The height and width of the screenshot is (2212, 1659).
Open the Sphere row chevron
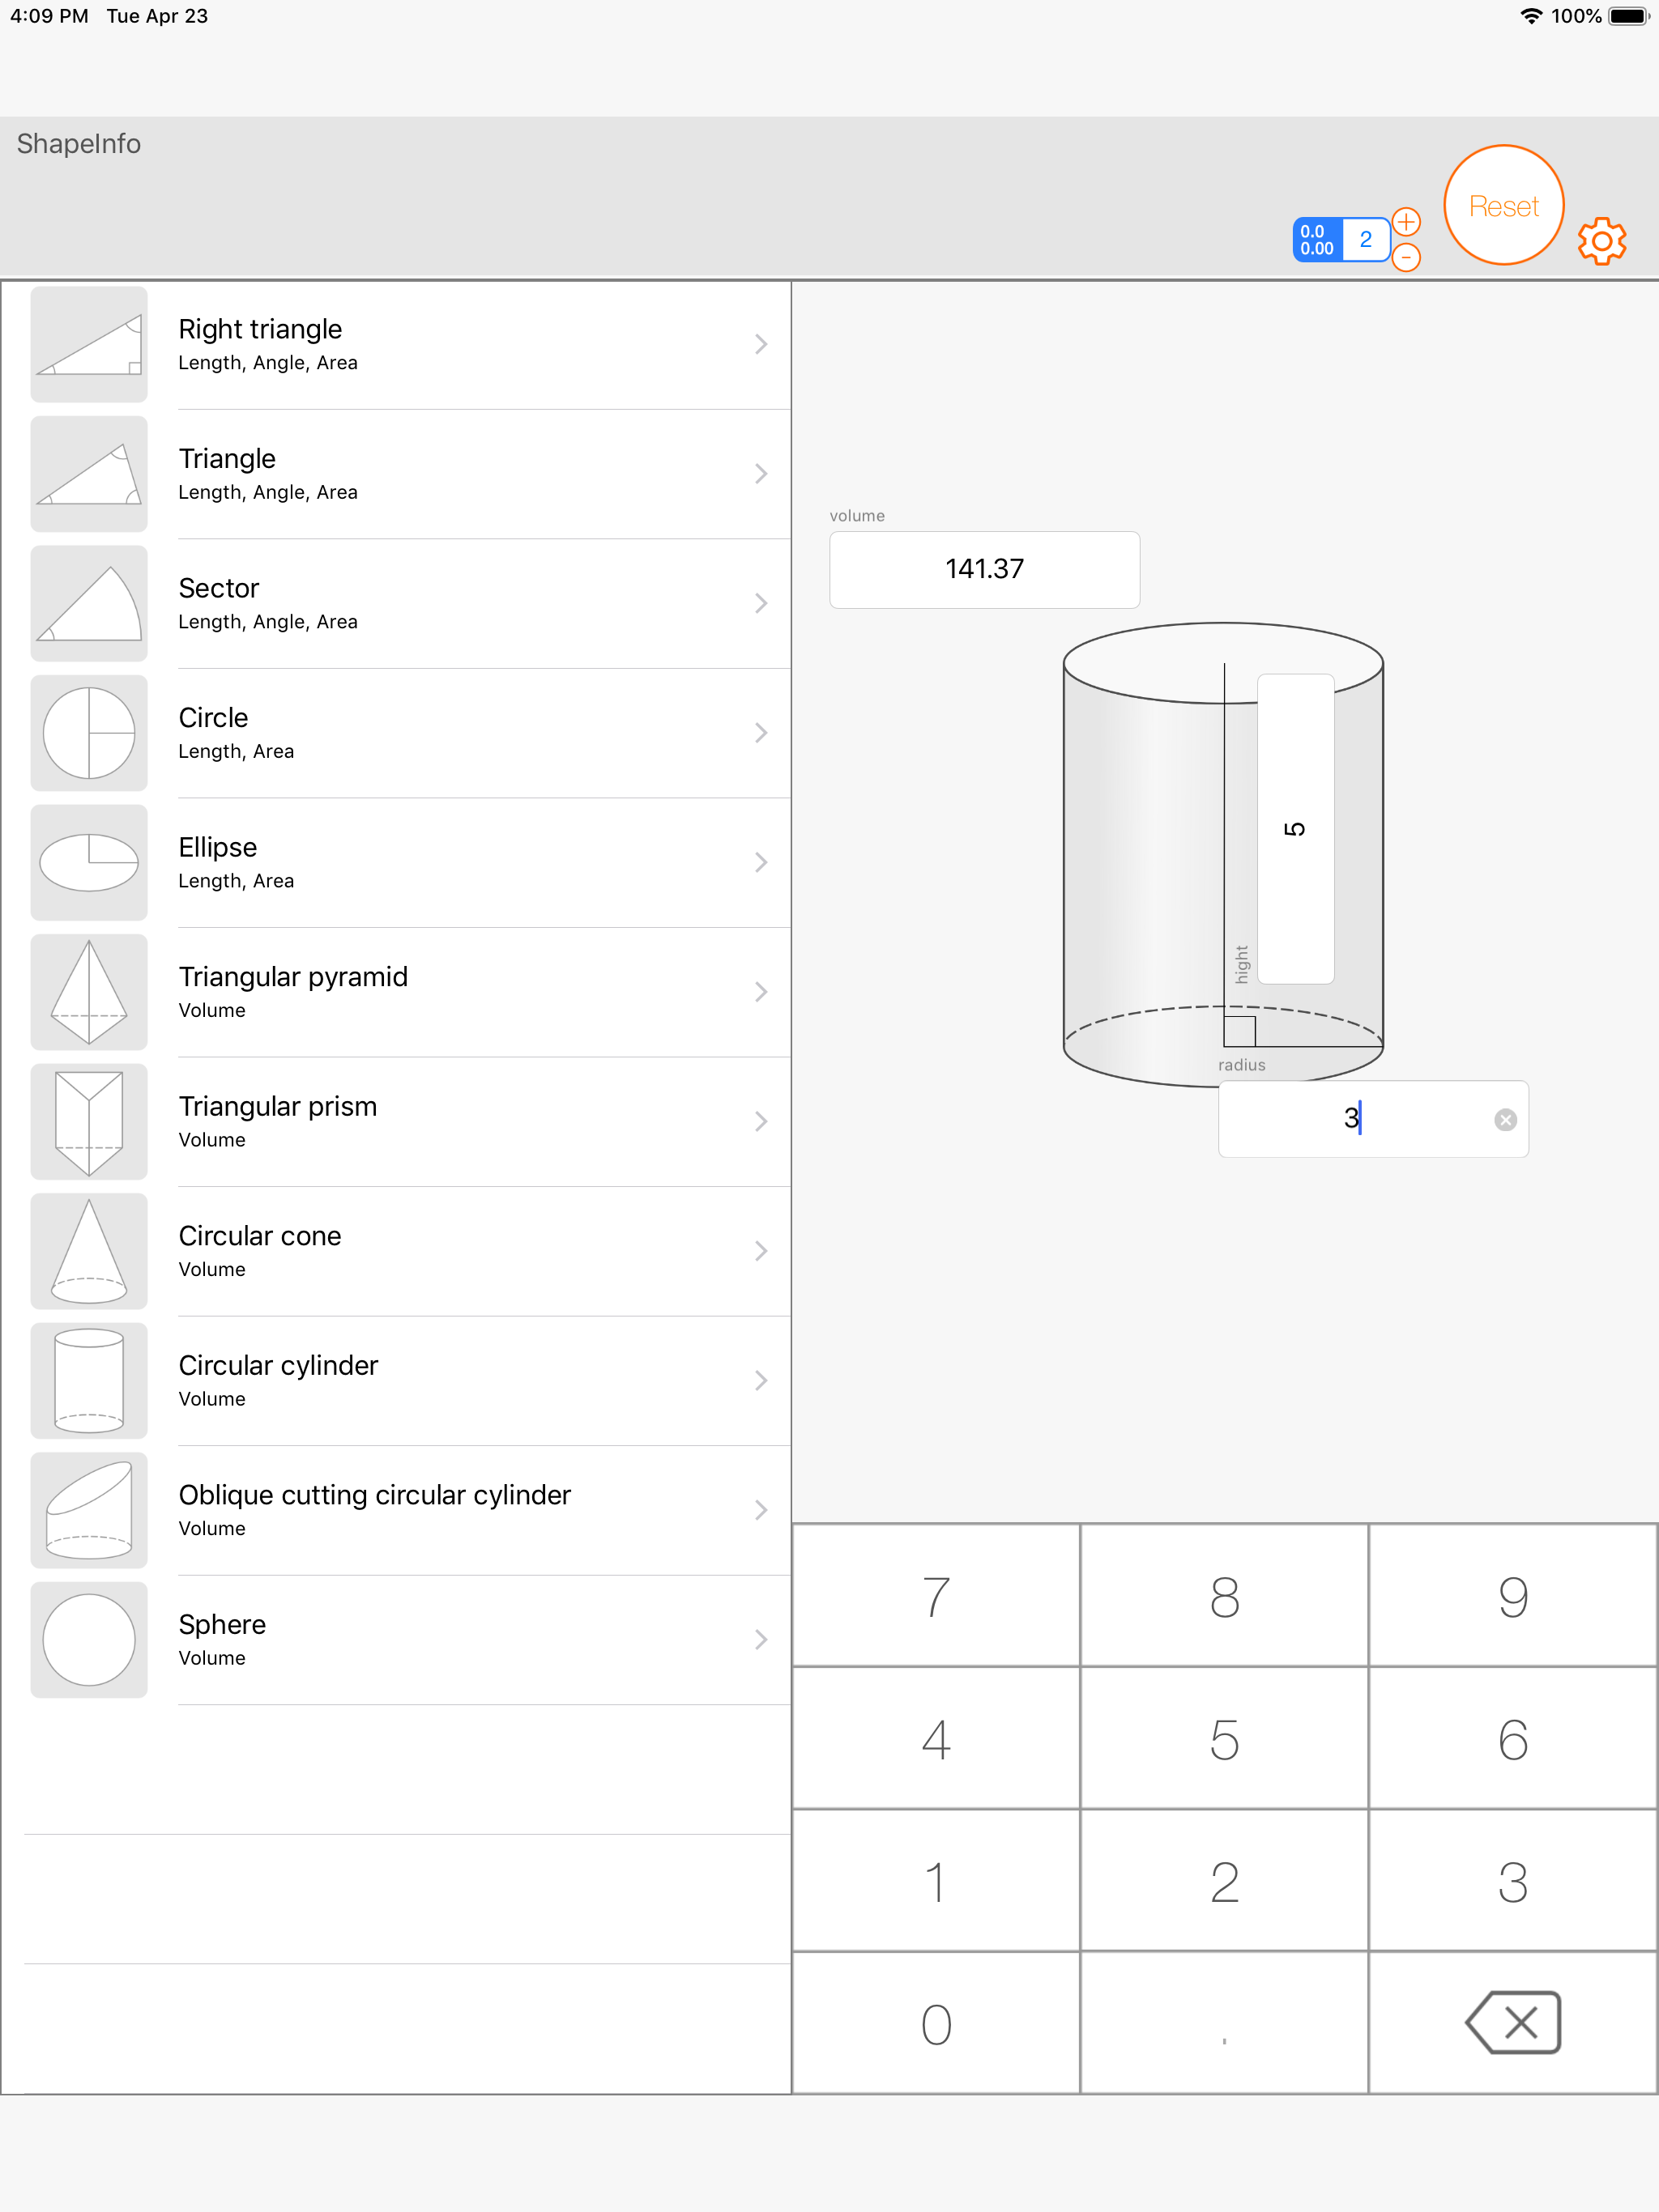761,1640
